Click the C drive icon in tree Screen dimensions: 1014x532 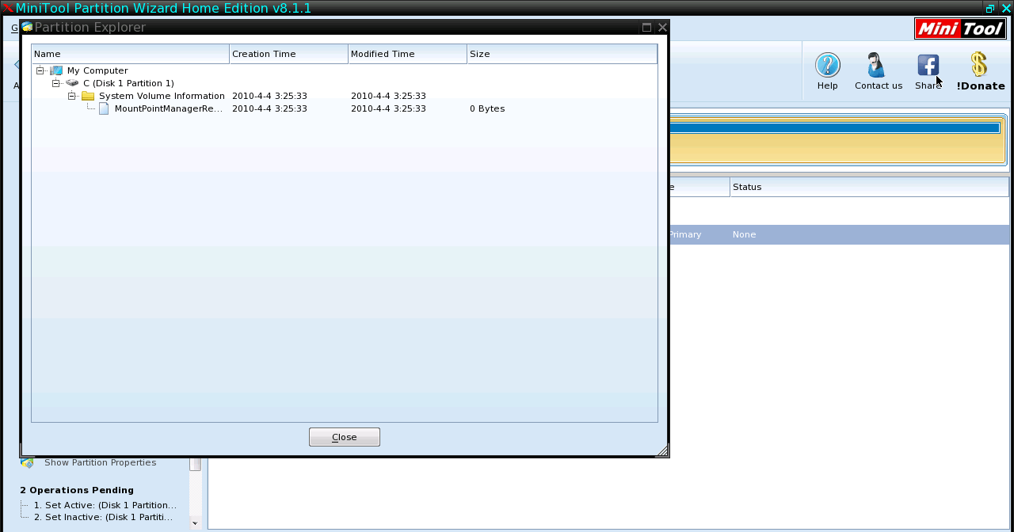(x=72, y=83)
